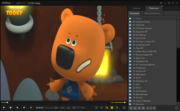Select playlist item 18. beIN Junior
This screenshot has height=111, width=180.
pos(152,74)
